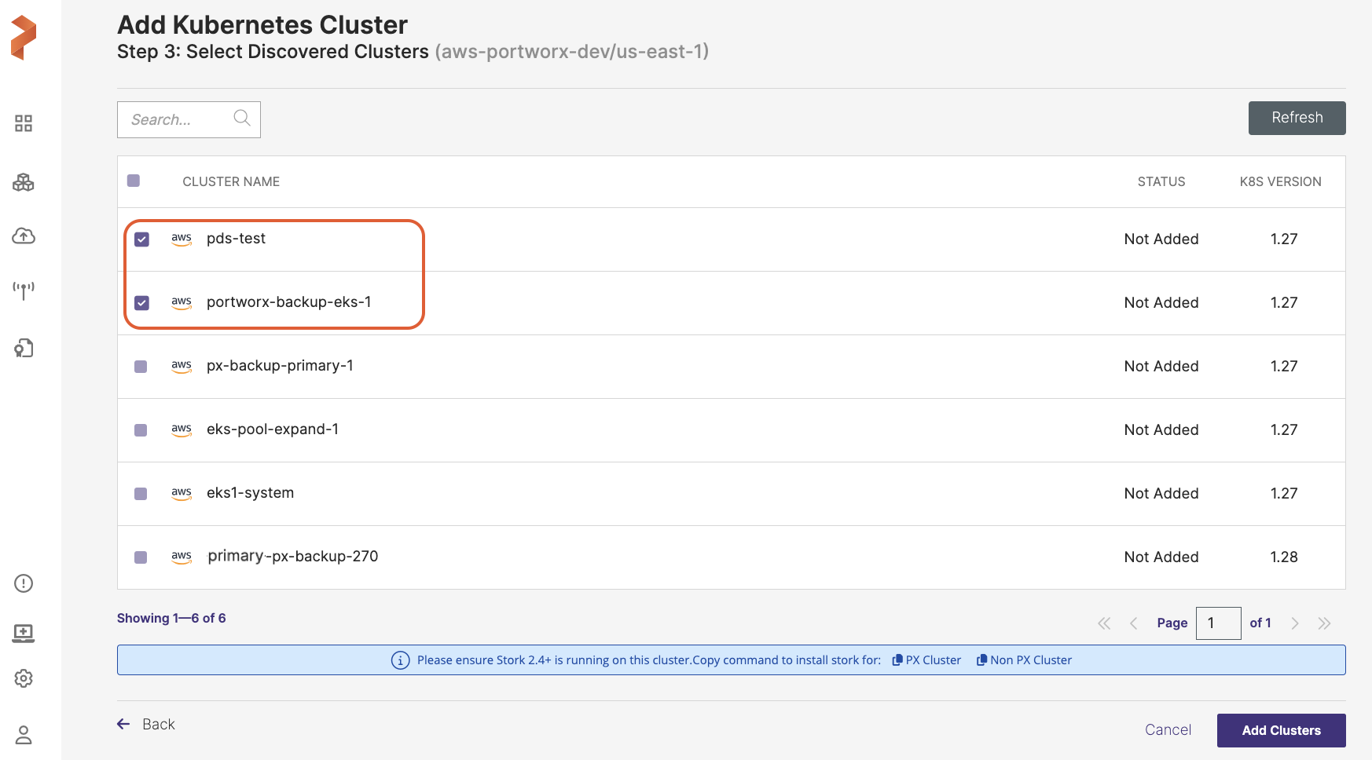Click the Cancel link
The image size is (1372, 760).
[1168, 730]
